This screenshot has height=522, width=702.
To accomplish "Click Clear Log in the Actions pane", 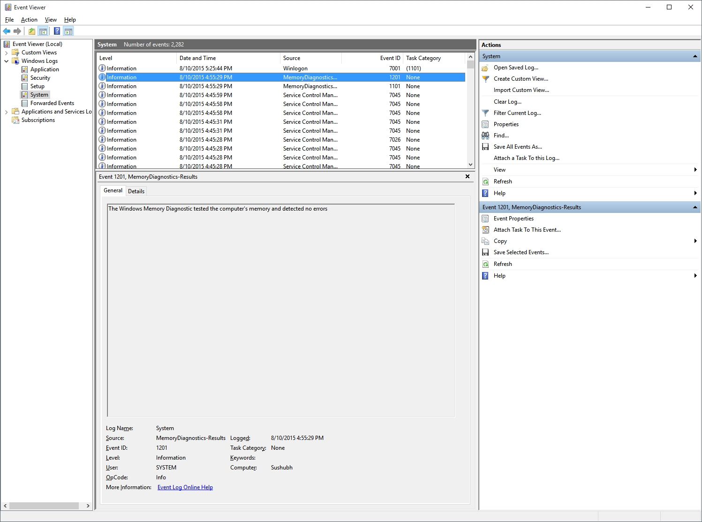I will tap(507, 102).
